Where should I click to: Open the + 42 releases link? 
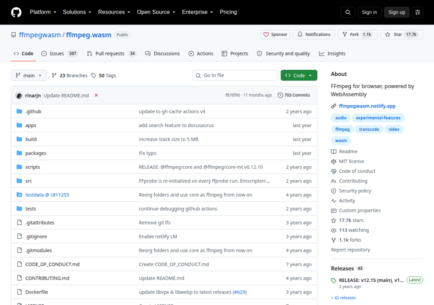[x=343, y=298]
